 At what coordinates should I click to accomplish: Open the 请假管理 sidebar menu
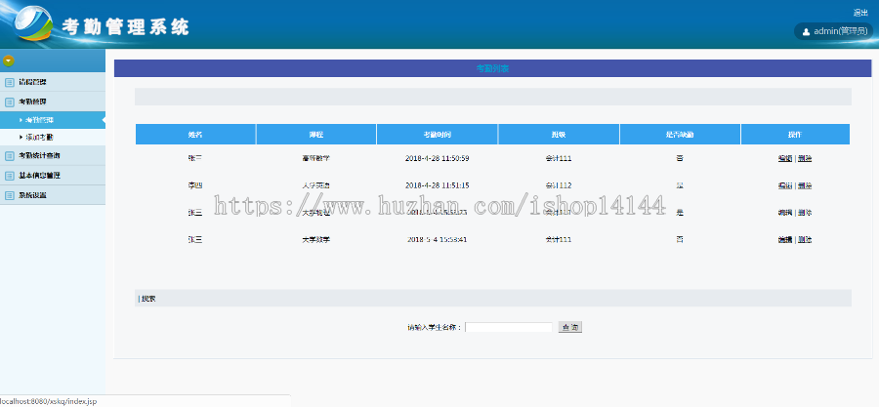coord(53,82)
